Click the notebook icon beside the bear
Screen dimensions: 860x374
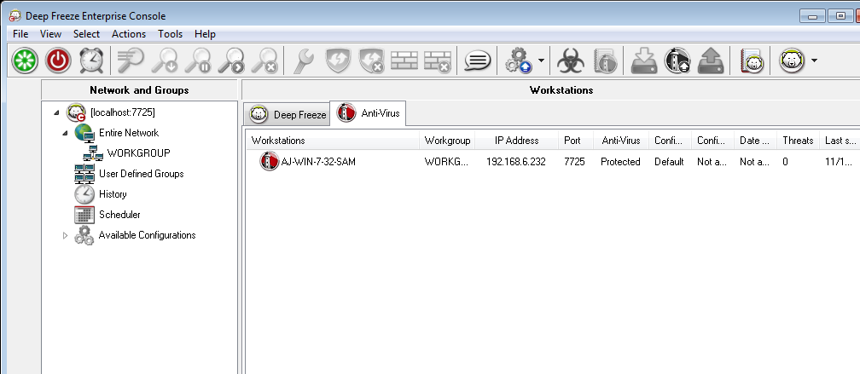tap(752, 60)
